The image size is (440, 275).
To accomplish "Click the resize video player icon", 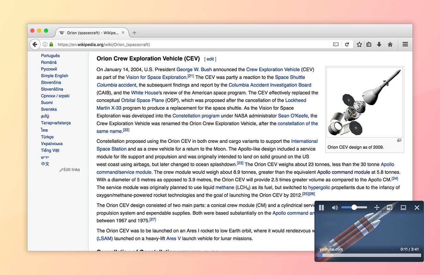I will point(389,208).
